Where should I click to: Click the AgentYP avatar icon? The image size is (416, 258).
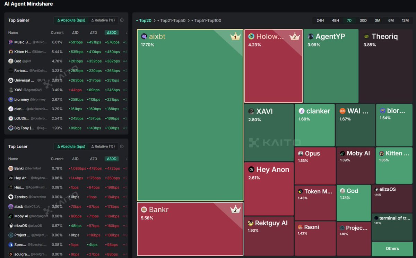click(x=311, y=36)
